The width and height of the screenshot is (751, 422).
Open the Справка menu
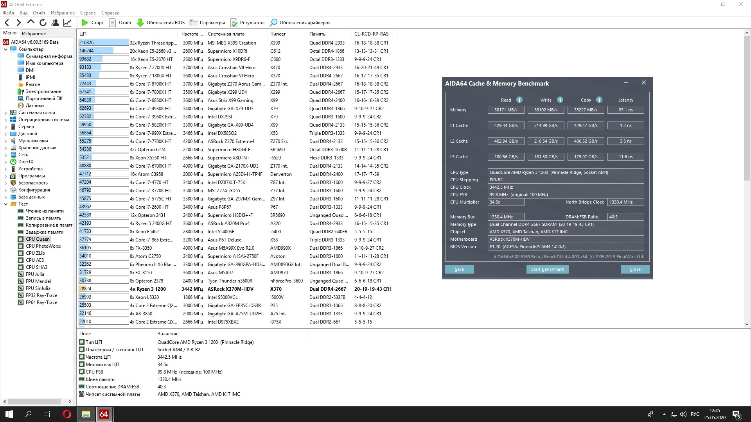[x=110, y=13]
